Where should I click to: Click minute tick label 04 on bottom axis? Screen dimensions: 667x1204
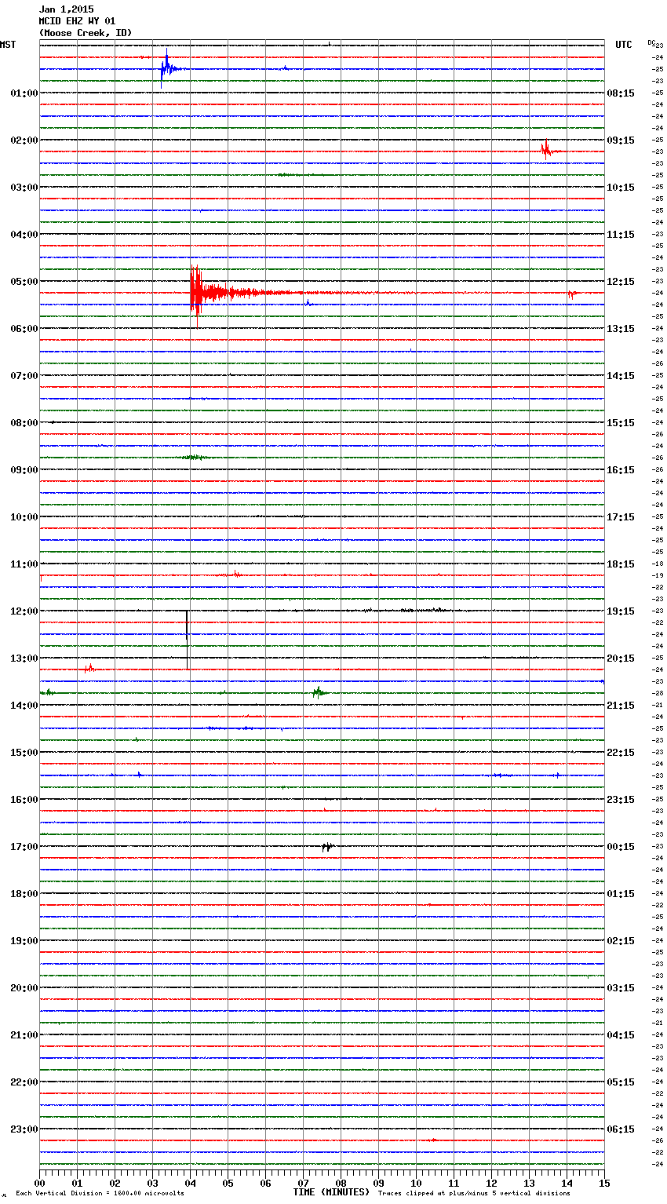[x=190, y=1183]
